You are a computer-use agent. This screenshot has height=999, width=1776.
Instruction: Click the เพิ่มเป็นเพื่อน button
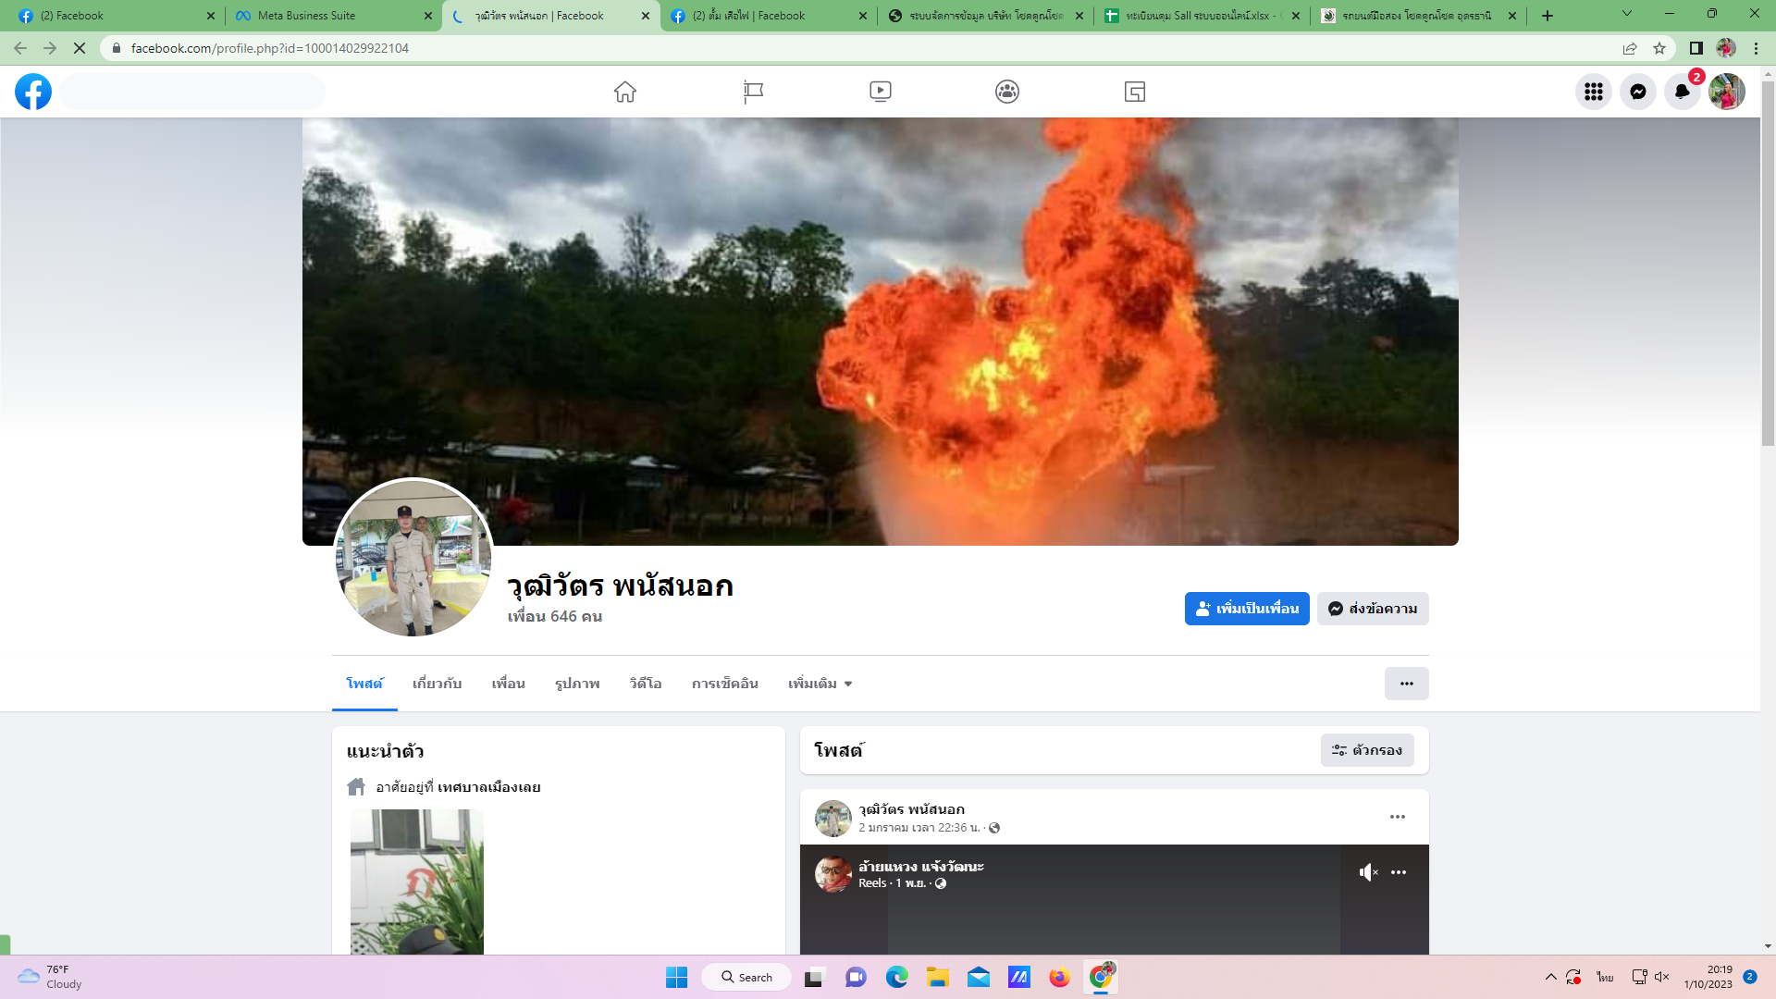click(1246, 609)
